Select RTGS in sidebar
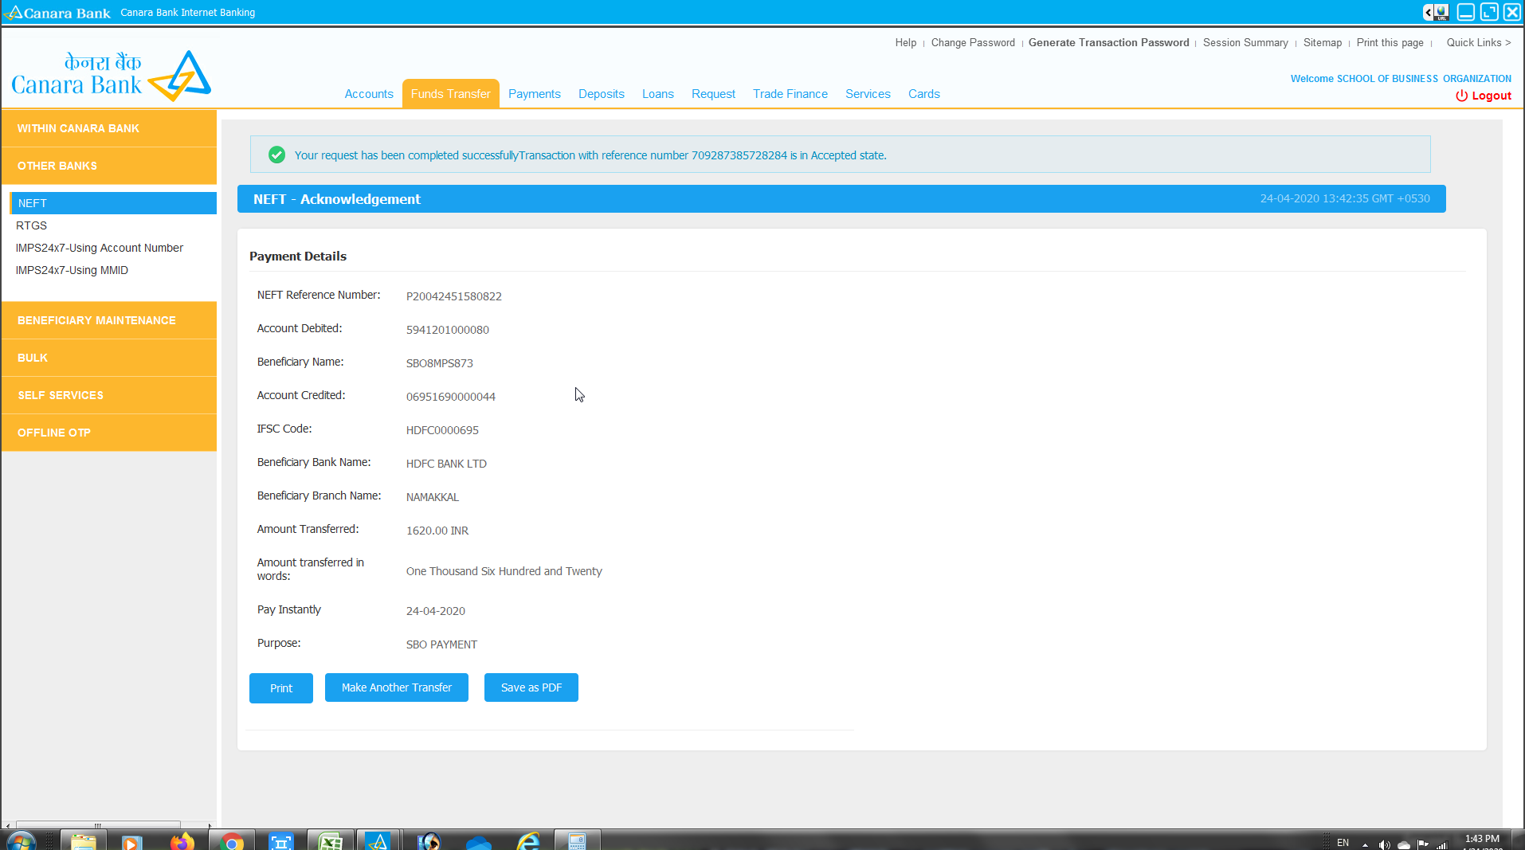Viewport: 1525px width, 850px height. pyautogui.click(x=31, y=225)
